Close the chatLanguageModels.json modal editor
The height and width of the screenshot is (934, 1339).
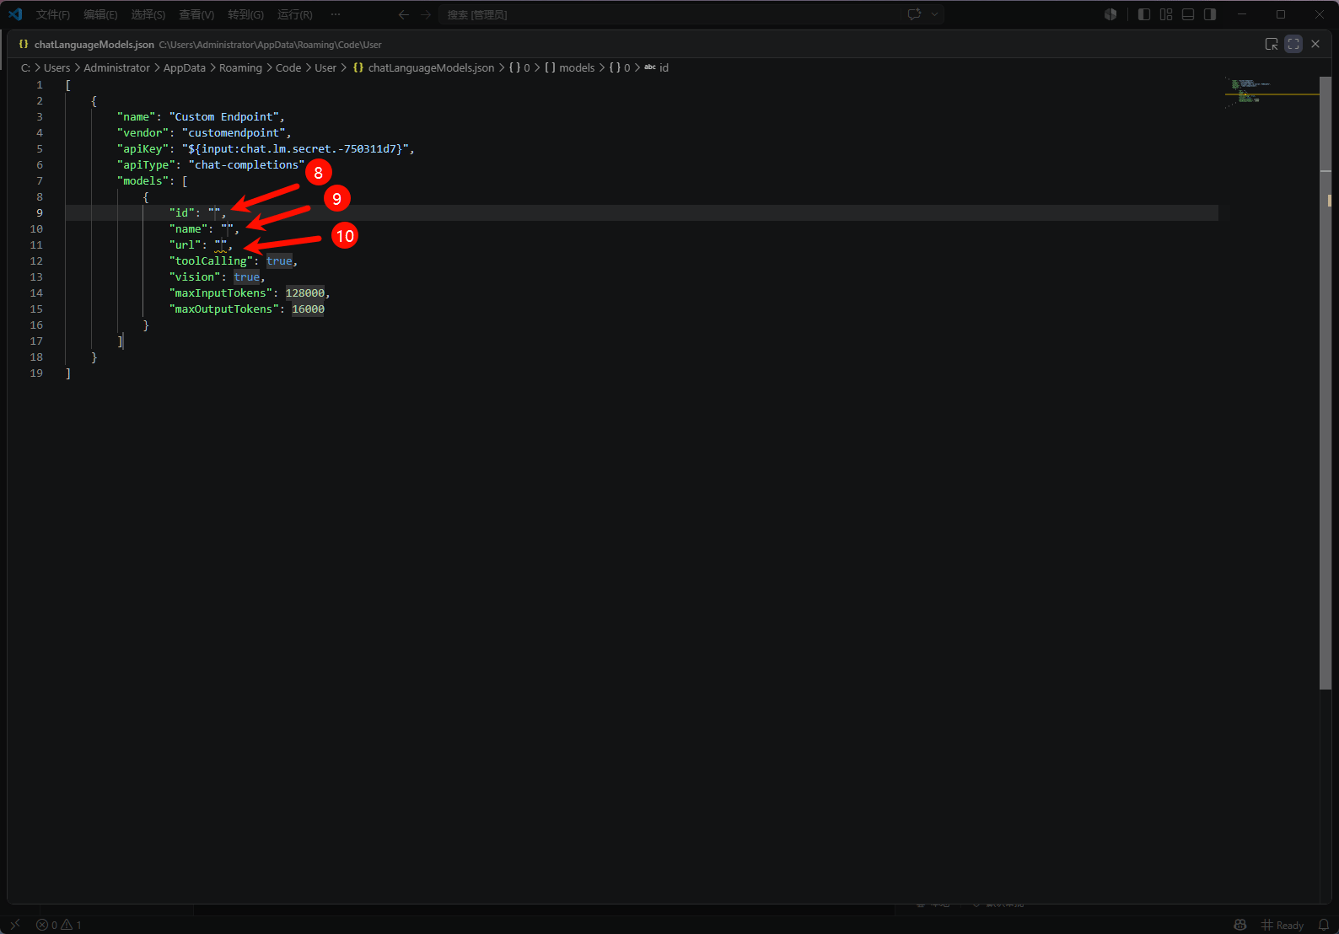click(x=1315, y=44)
